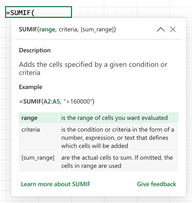Viewport: 192px width, 203px height.
Task: Open the Learn more about SUMIF link
Action: [x=56, y=184]
